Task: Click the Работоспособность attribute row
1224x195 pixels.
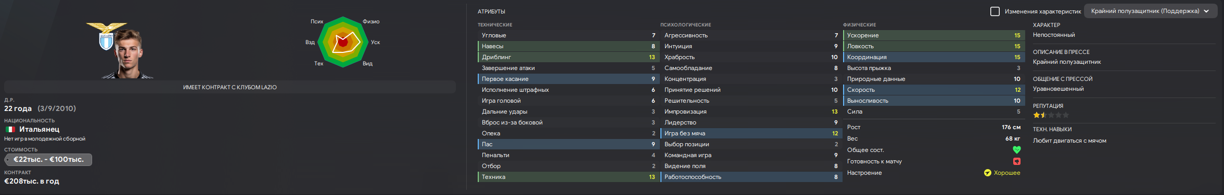Action: tap(751, 177)
